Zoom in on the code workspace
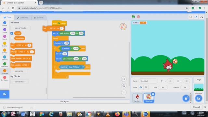This screenshot has height=117, width=208. 124,79
